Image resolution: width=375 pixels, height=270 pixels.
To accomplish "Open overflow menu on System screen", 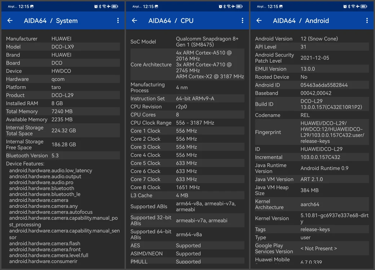I will point(118,21).
